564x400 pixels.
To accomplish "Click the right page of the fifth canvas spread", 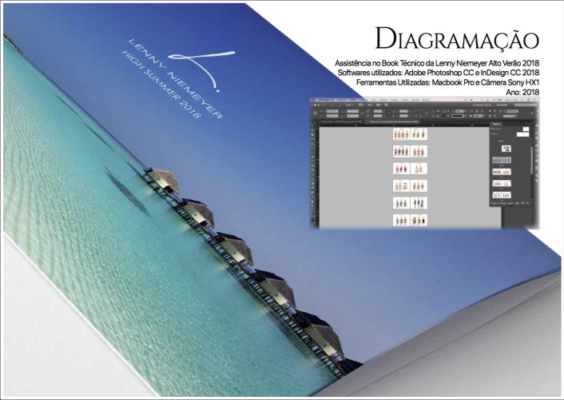I will 419,203.
